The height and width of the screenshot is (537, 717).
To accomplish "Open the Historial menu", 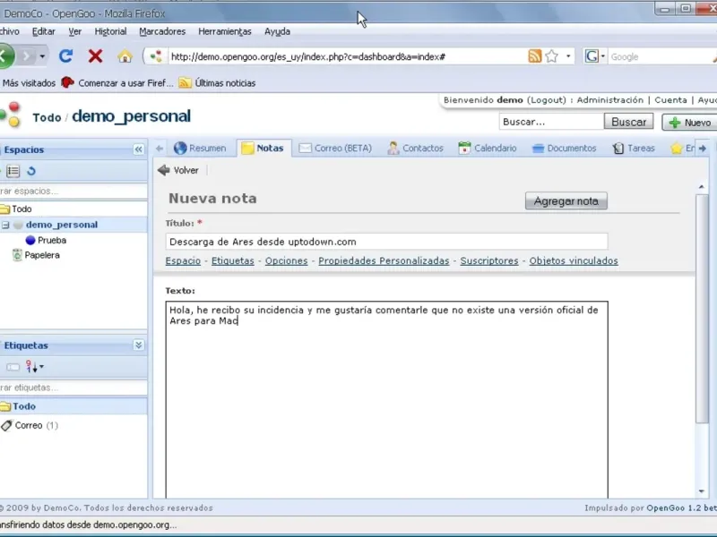I will click(110, 31).
